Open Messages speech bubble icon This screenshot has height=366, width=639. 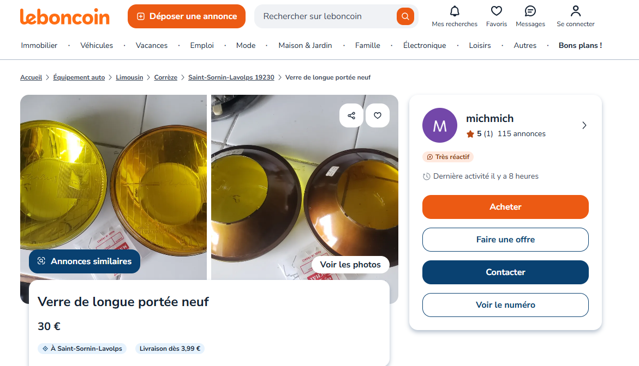coord(530,11)
